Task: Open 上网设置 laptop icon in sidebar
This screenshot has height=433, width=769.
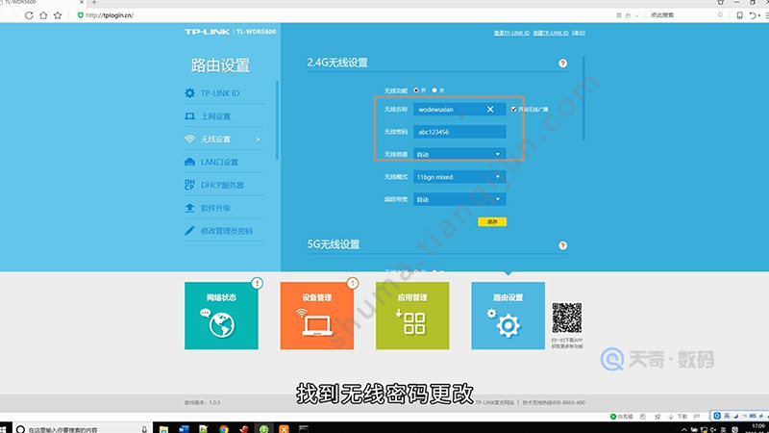Action: click(x=189, y=116)
